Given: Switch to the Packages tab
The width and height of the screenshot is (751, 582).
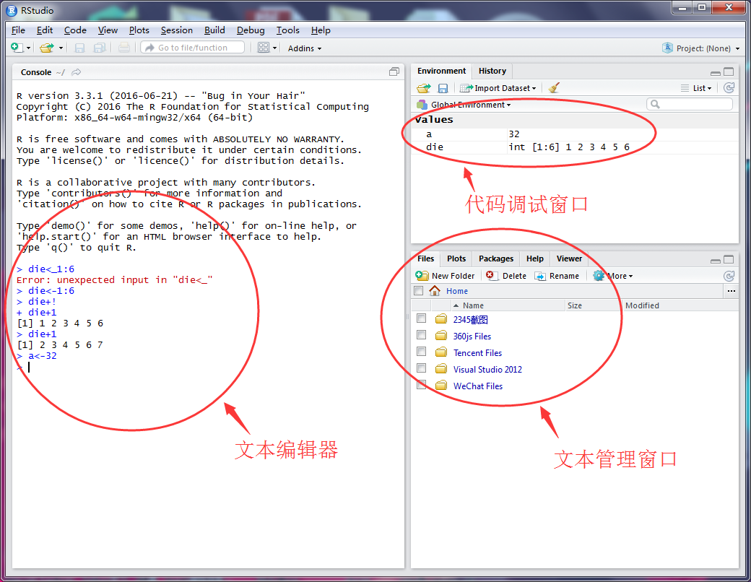Looking at the screenshot, I should point(496,259).
